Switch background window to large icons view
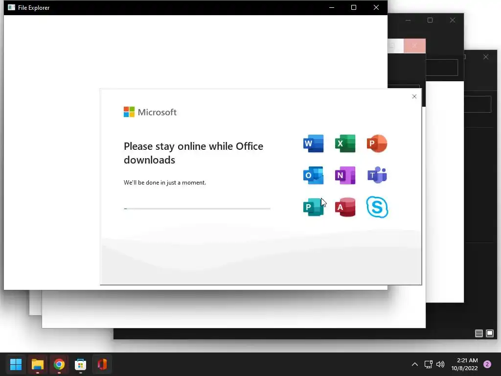501x376 pixels. coord(489,333)
